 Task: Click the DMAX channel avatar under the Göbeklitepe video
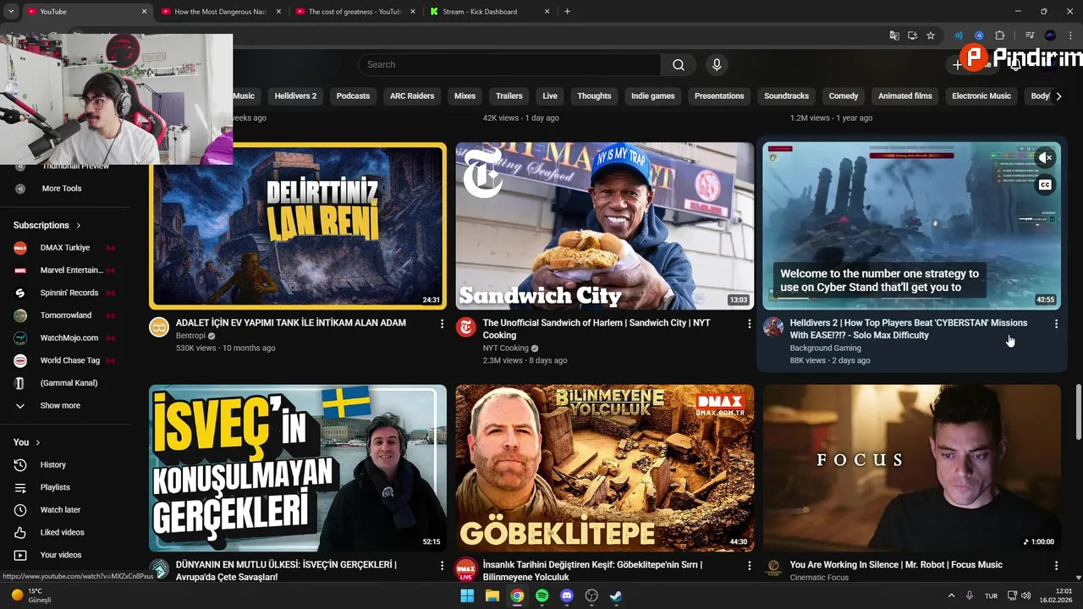(x=466, y=568)
